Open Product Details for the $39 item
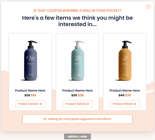This screenshot has height=140, width=155. (124, 104)
